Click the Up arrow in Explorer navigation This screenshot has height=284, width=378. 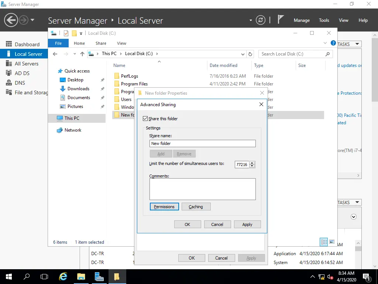click(82, 54)
